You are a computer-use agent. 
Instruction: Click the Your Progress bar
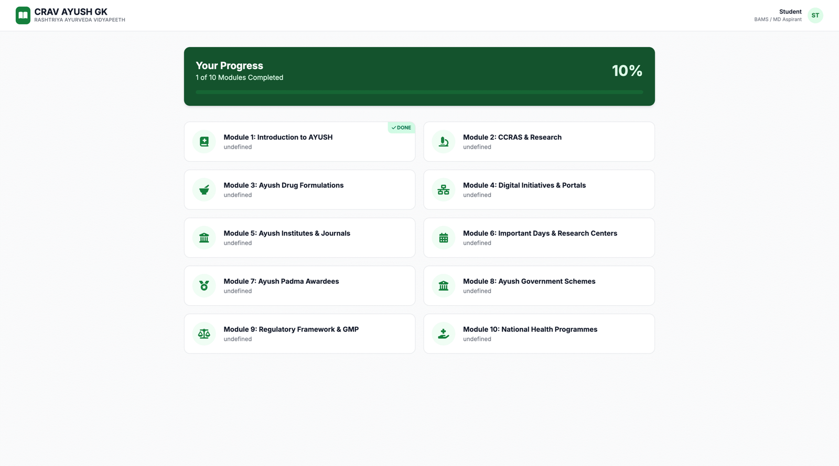pyautogui.click(x=419, y=92)
